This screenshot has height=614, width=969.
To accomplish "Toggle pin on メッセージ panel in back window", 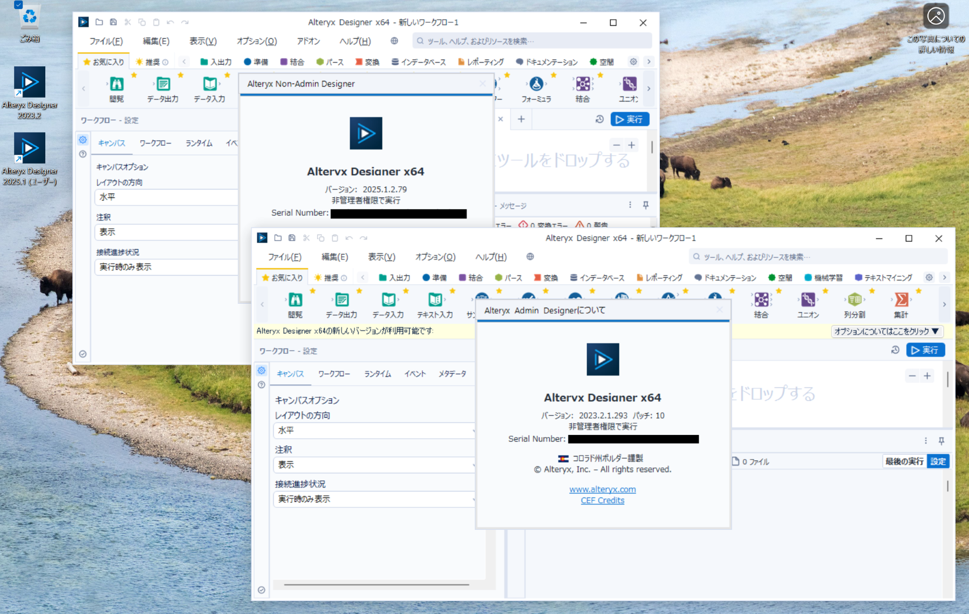I will pyautogui.click(x=646, y=205).
